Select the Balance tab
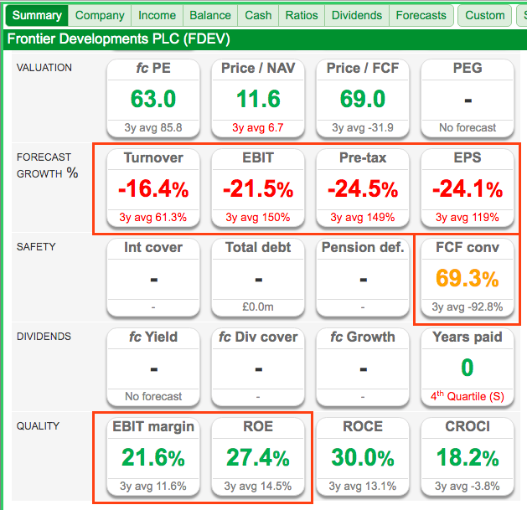This screenshot has width=527, height=510. click(x=210, y=15)
